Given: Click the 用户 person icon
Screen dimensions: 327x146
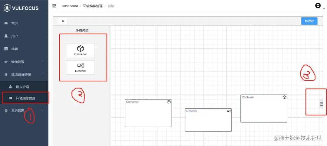Looking at the screenshot, I should click(x=6, y=36).
